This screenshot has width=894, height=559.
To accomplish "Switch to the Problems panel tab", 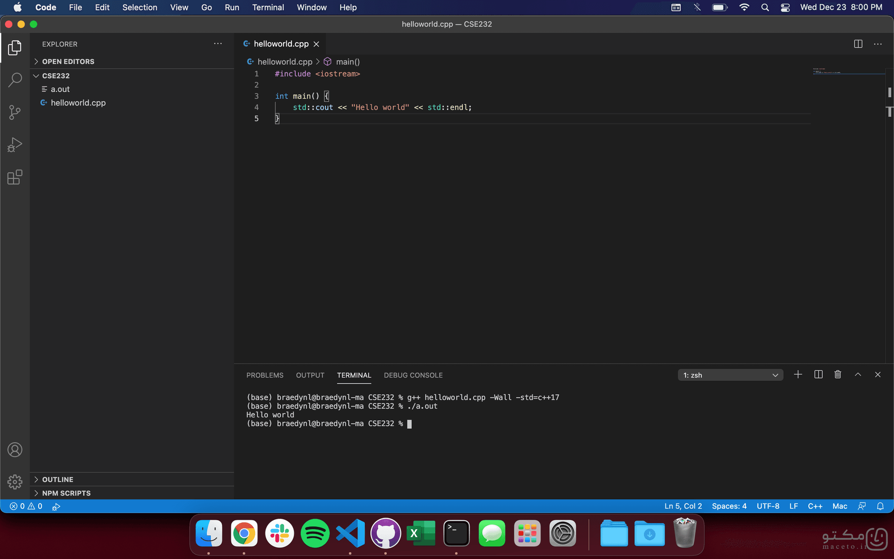I will tap(264, 375).
